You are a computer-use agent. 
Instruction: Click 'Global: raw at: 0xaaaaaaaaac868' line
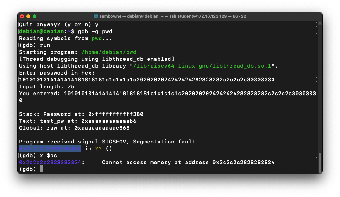[74, 128]
